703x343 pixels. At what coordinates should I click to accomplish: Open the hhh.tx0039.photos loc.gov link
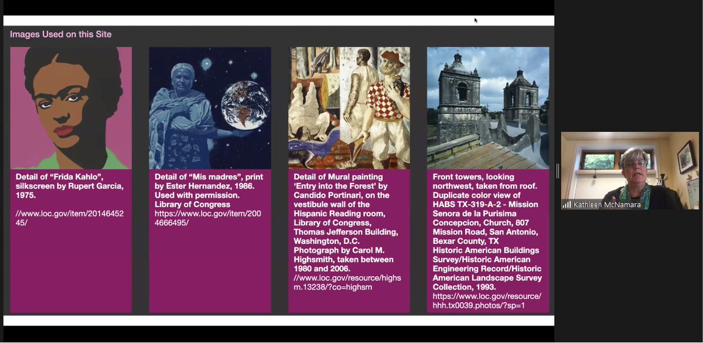pos(487,301)
